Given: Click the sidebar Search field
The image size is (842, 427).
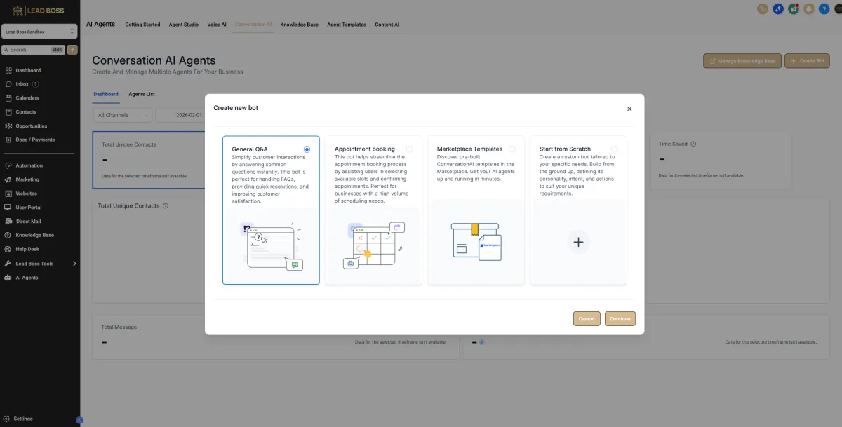Looking at the screenshot, I should tap(34, 50).
